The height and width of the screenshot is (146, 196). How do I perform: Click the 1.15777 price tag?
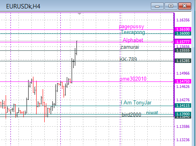coord(183,42)
